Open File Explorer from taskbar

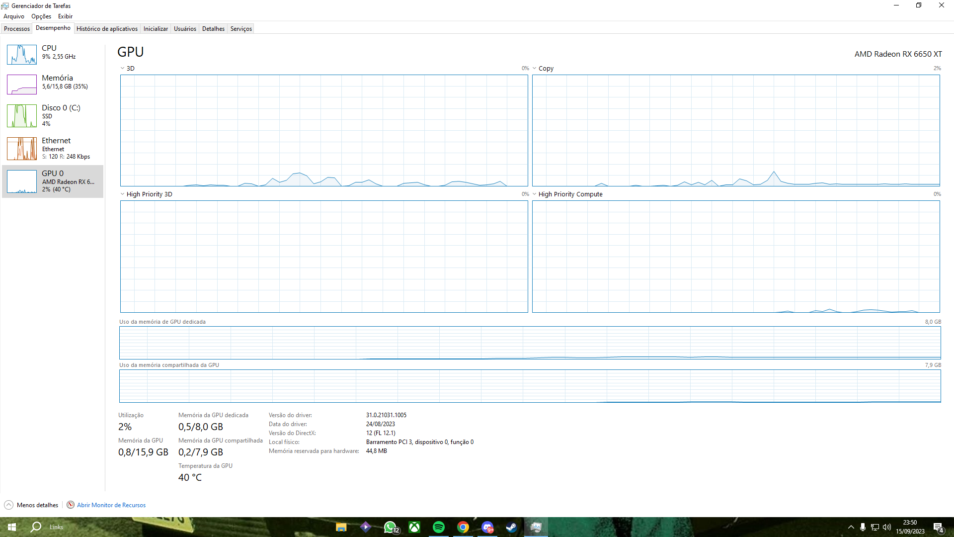[x=341, y=527]
